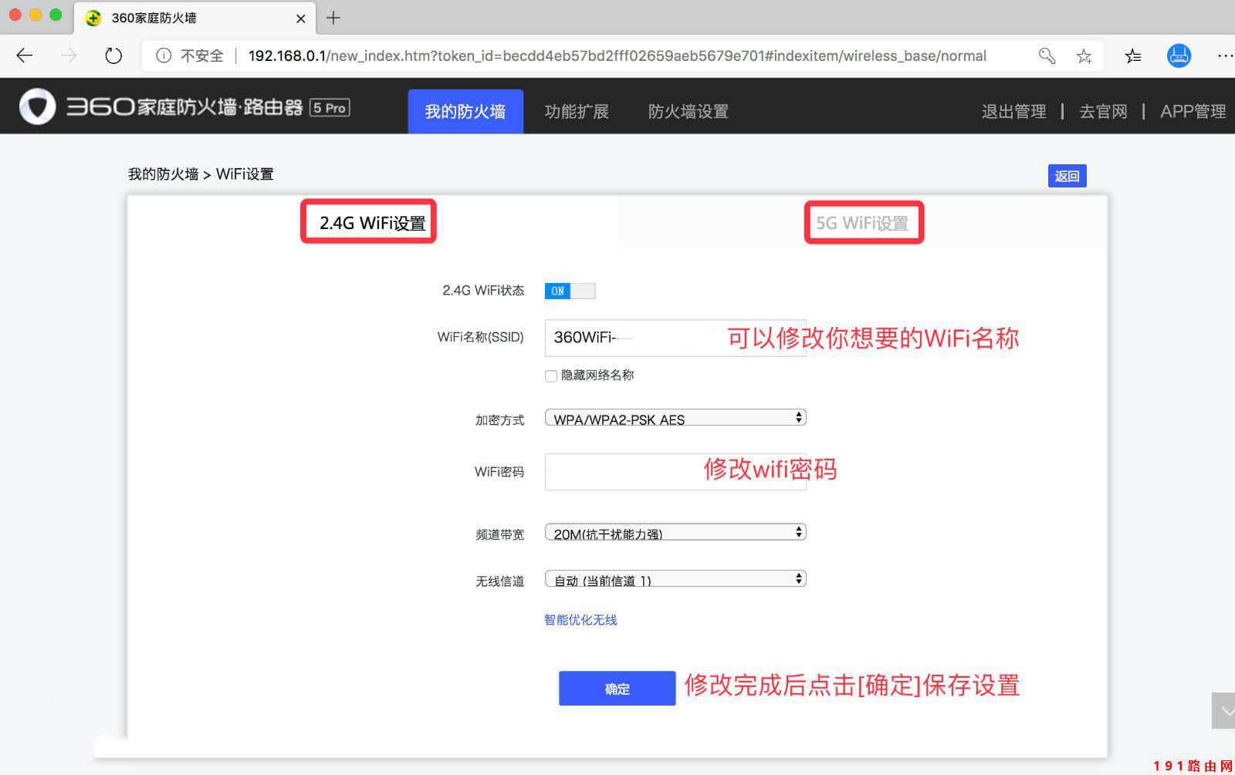Open the 功能扩展 menu item
1235x775 pixels.
pyautogui.click(x=577, y=111)
